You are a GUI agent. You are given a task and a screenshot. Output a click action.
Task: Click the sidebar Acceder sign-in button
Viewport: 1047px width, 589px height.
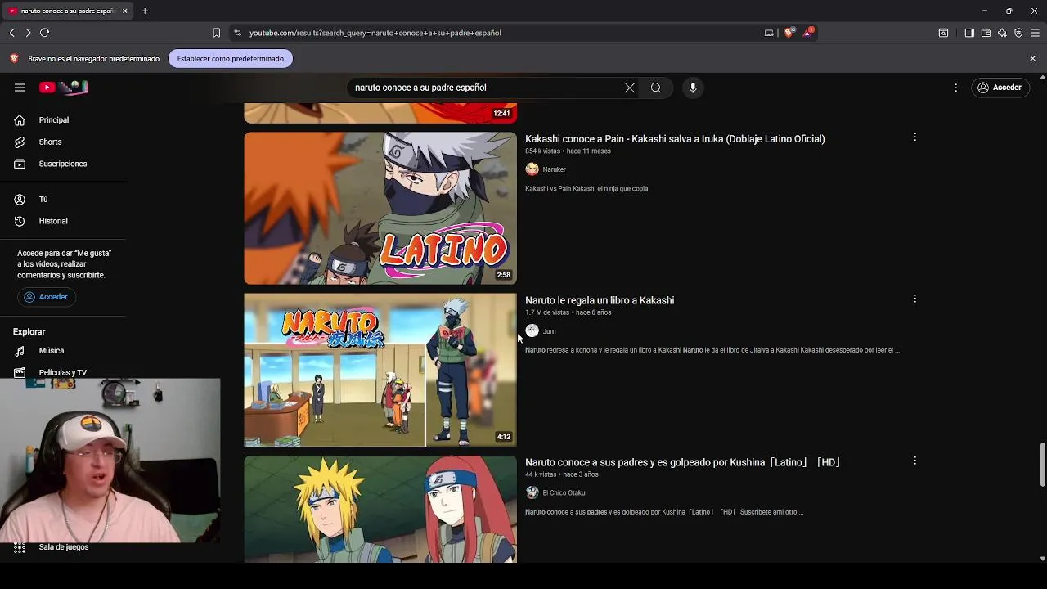pos(47,297)
